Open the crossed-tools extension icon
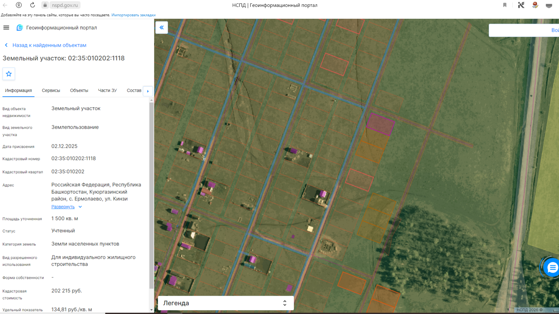 [x=521, y=5]
